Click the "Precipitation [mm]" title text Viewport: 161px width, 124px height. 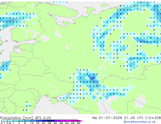tap(17, 118)
